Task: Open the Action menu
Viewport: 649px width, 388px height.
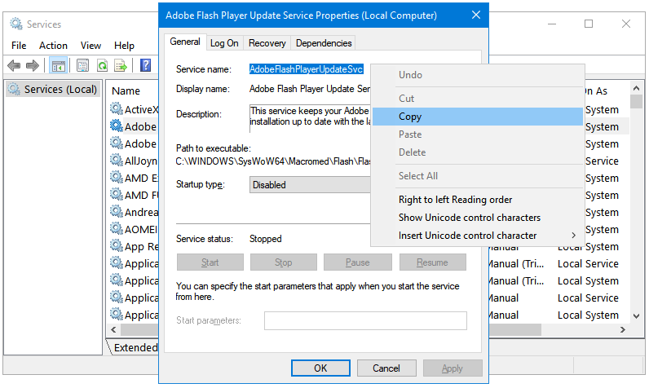Action: pos(53,46)
